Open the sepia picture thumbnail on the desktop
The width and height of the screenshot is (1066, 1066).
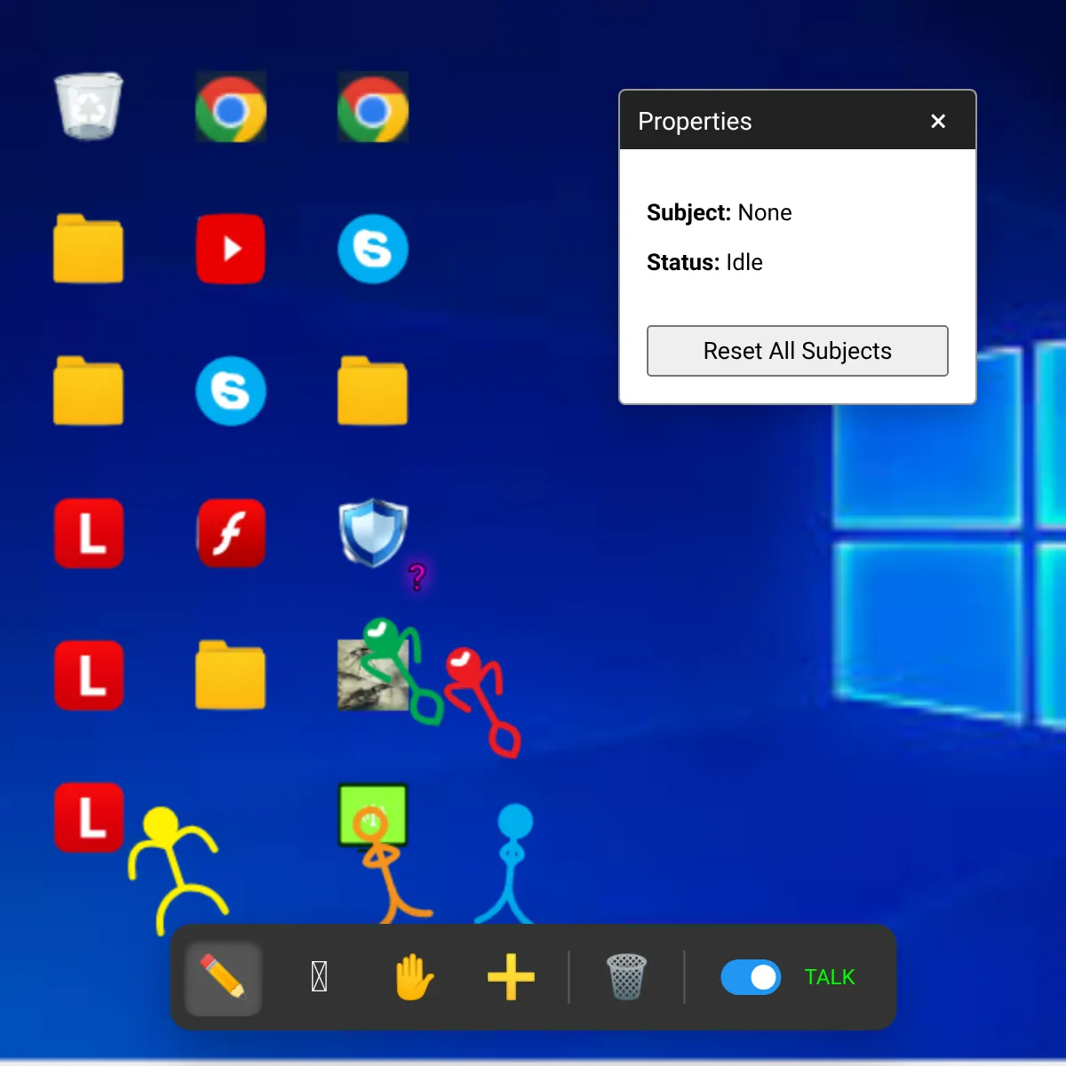point(373,675)
